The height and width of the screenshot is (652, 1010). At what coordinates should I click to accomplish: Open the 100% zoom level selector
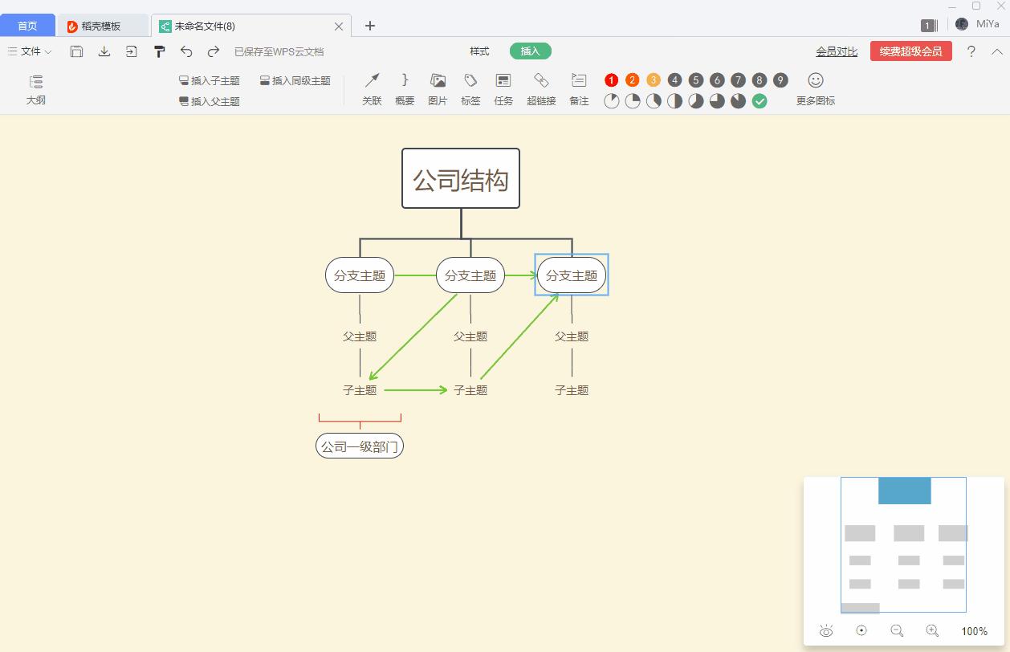pos(974,632)
